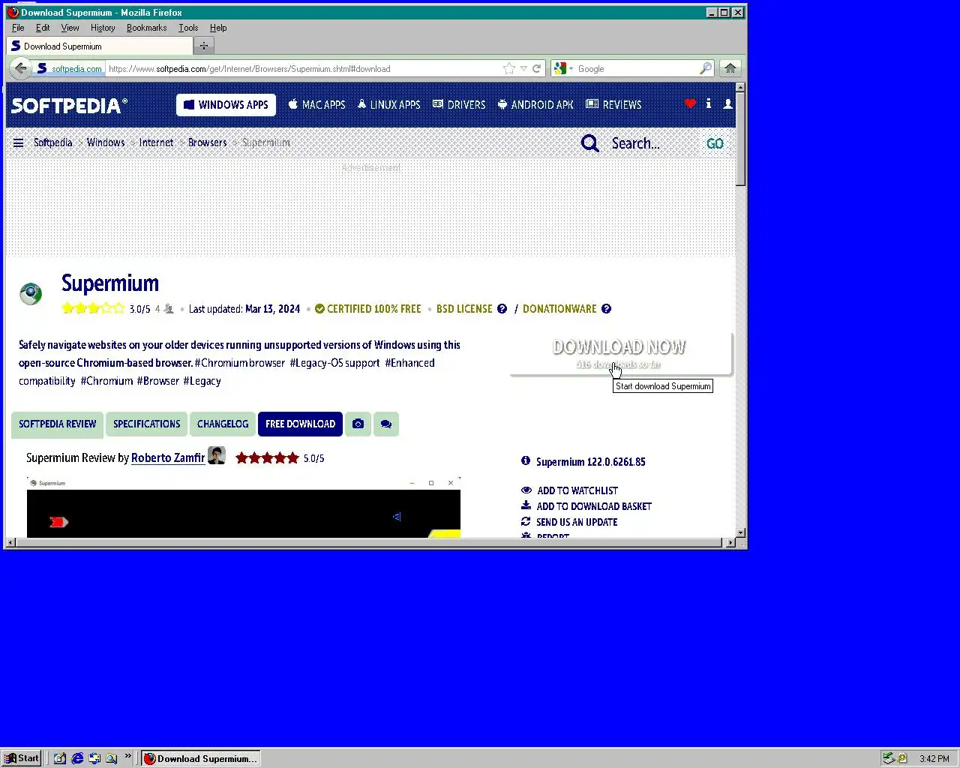Expand hidden quick launch items chevron

coord(127,756)
